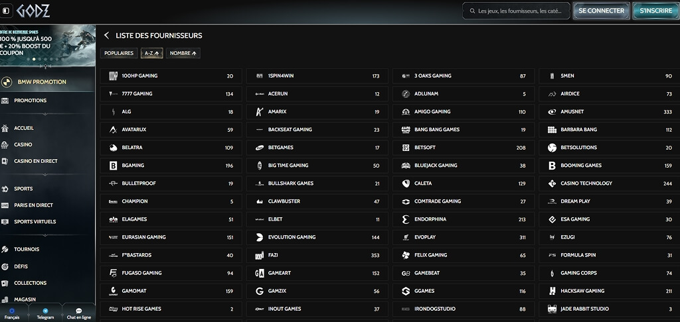Open the BMW Promotion menu item
This screenshot has height=322, width=680.
click(47, 81)
